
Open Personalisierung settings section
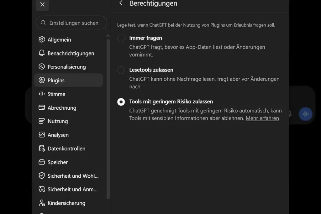pos(69,67)
